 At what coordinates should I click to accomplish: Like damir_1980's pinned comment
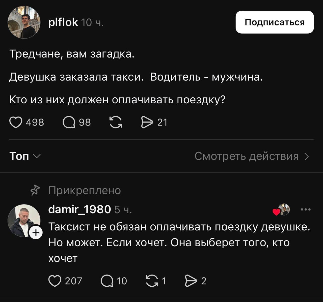click(x=55, y=281)
